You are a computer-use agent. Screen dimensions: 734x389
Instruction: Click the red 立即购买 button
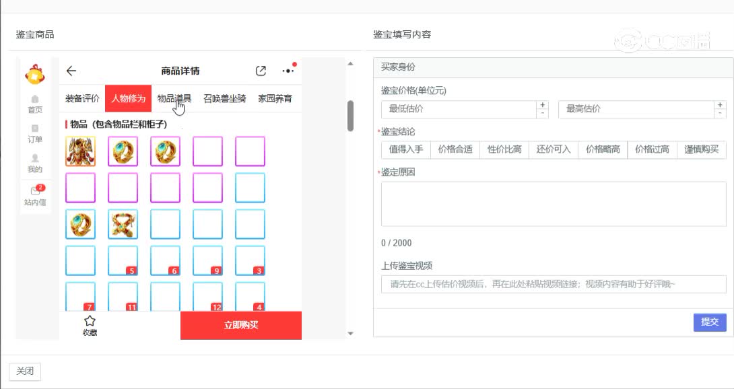point(241,325)
